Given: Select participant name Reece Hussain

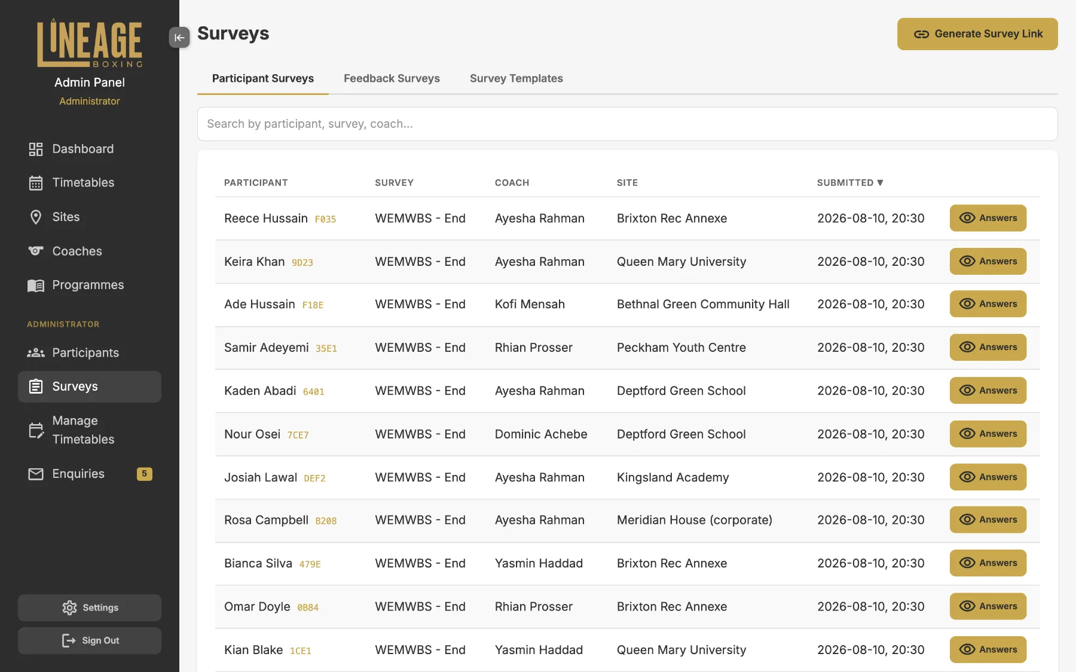Looking at the screenshot, I should coord(266,219).
